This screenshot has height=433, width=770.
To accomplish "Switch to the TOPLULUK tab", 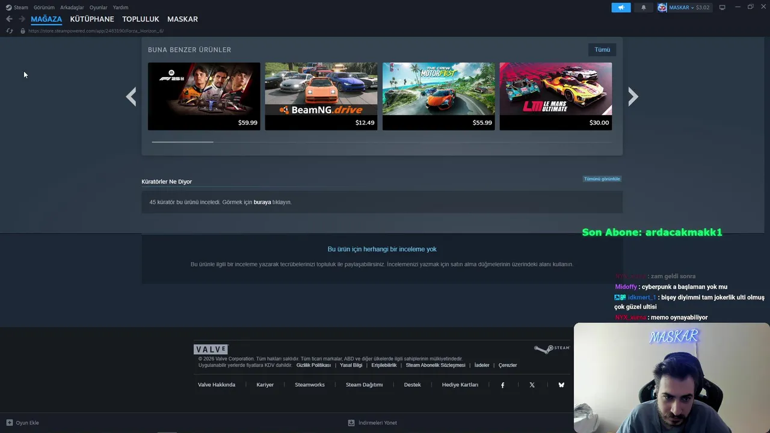I will (x=141, y=19).
